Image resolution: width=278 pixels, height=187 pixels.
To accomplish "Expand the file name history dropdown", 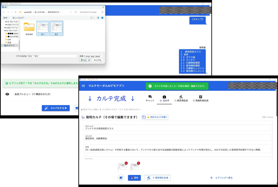I will coord(76,56).
